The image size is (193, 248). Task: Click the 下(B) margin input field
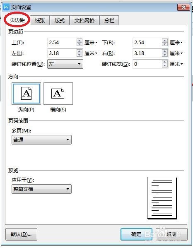point(147,42)
